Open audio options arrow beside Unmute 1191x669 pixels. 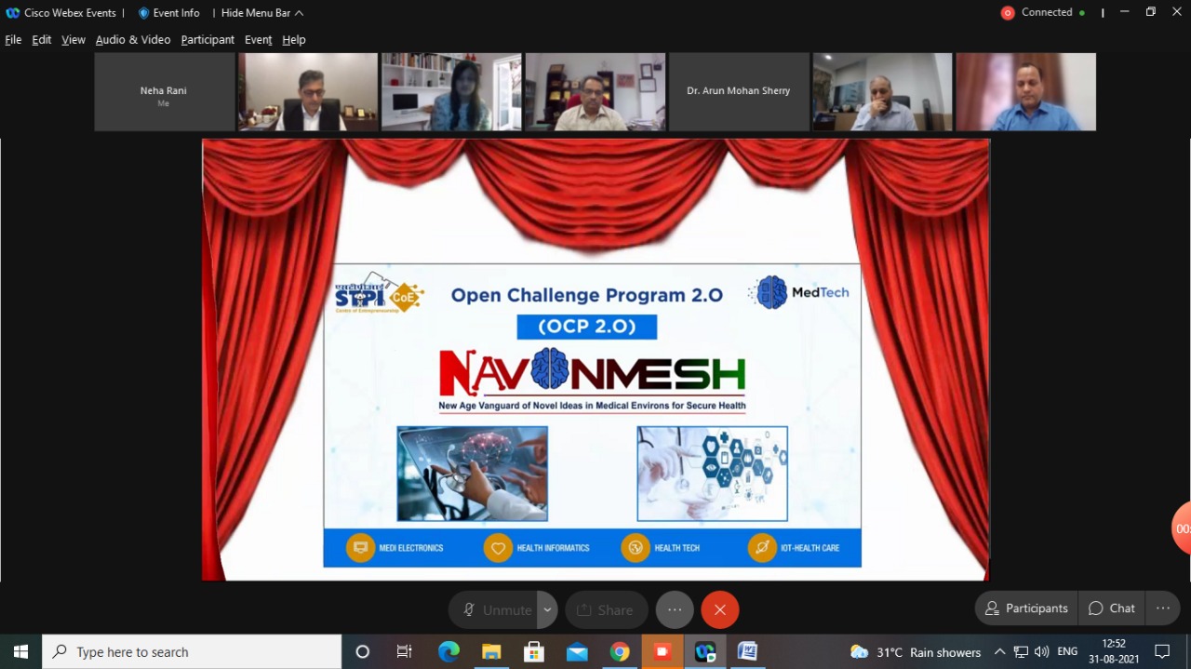pos(547,609)
